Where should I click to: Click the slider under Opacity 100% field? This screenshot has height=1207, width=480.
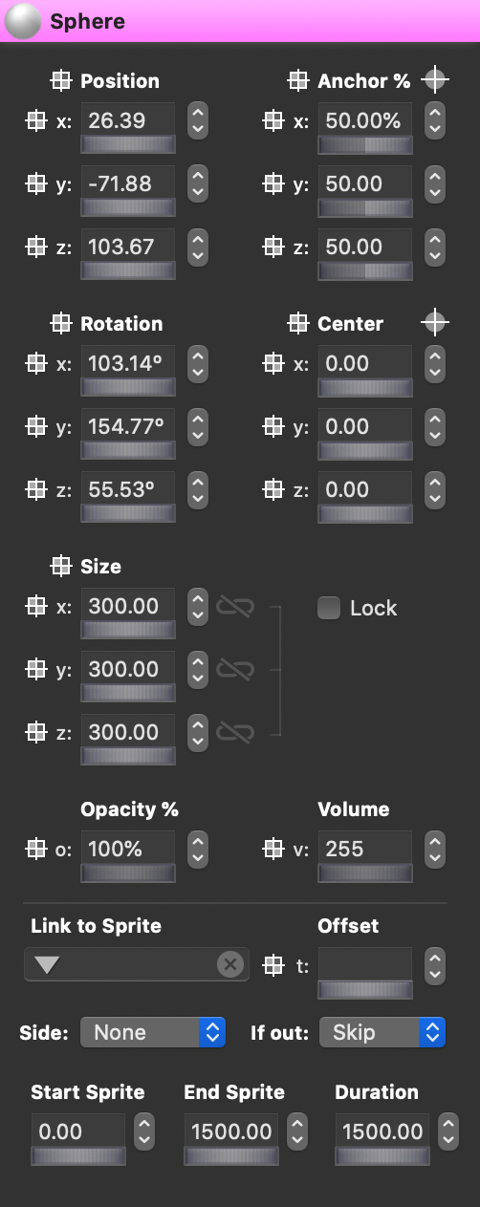(128, 873)
